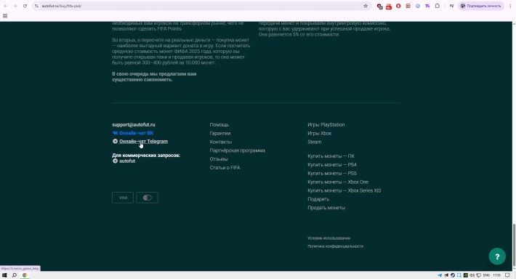
Task: Click the Telegram icon beside 'Онлайн-чат Telegram'
Action: coord(115,141)
